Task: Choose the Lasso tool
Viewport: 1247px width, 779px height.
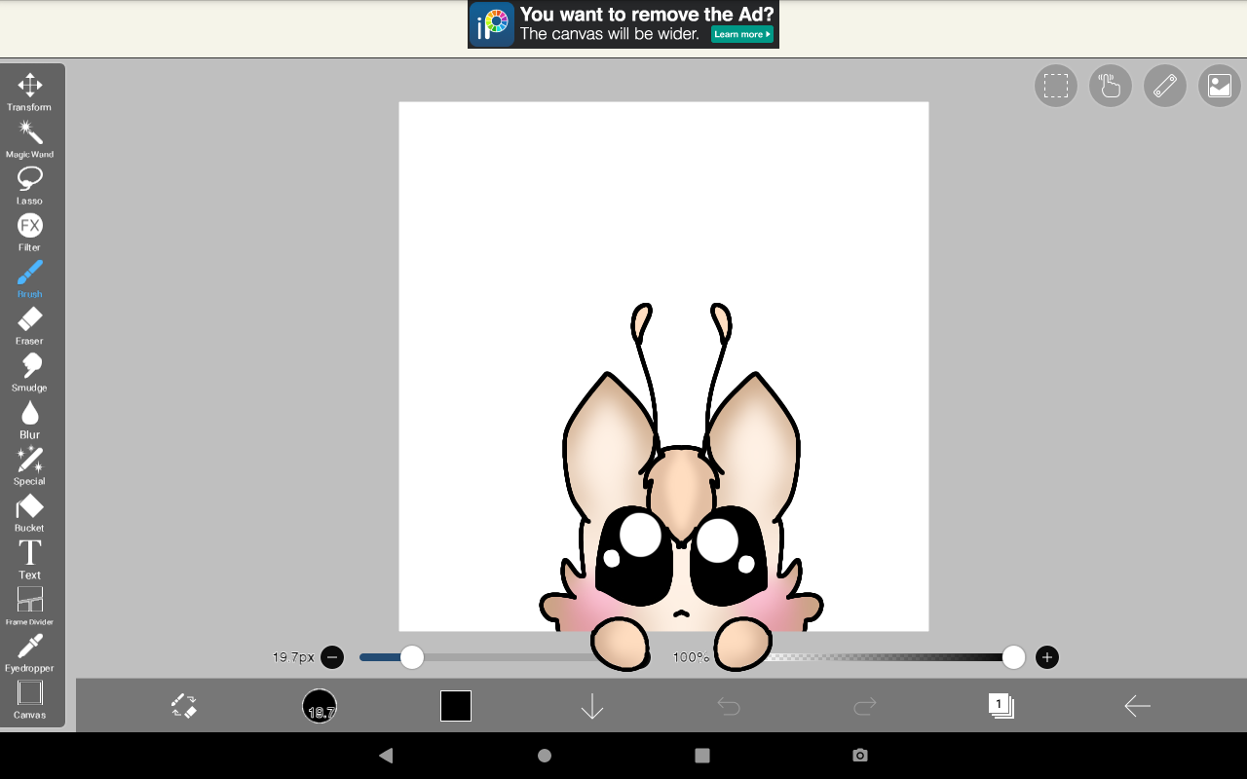Action: 30,184
